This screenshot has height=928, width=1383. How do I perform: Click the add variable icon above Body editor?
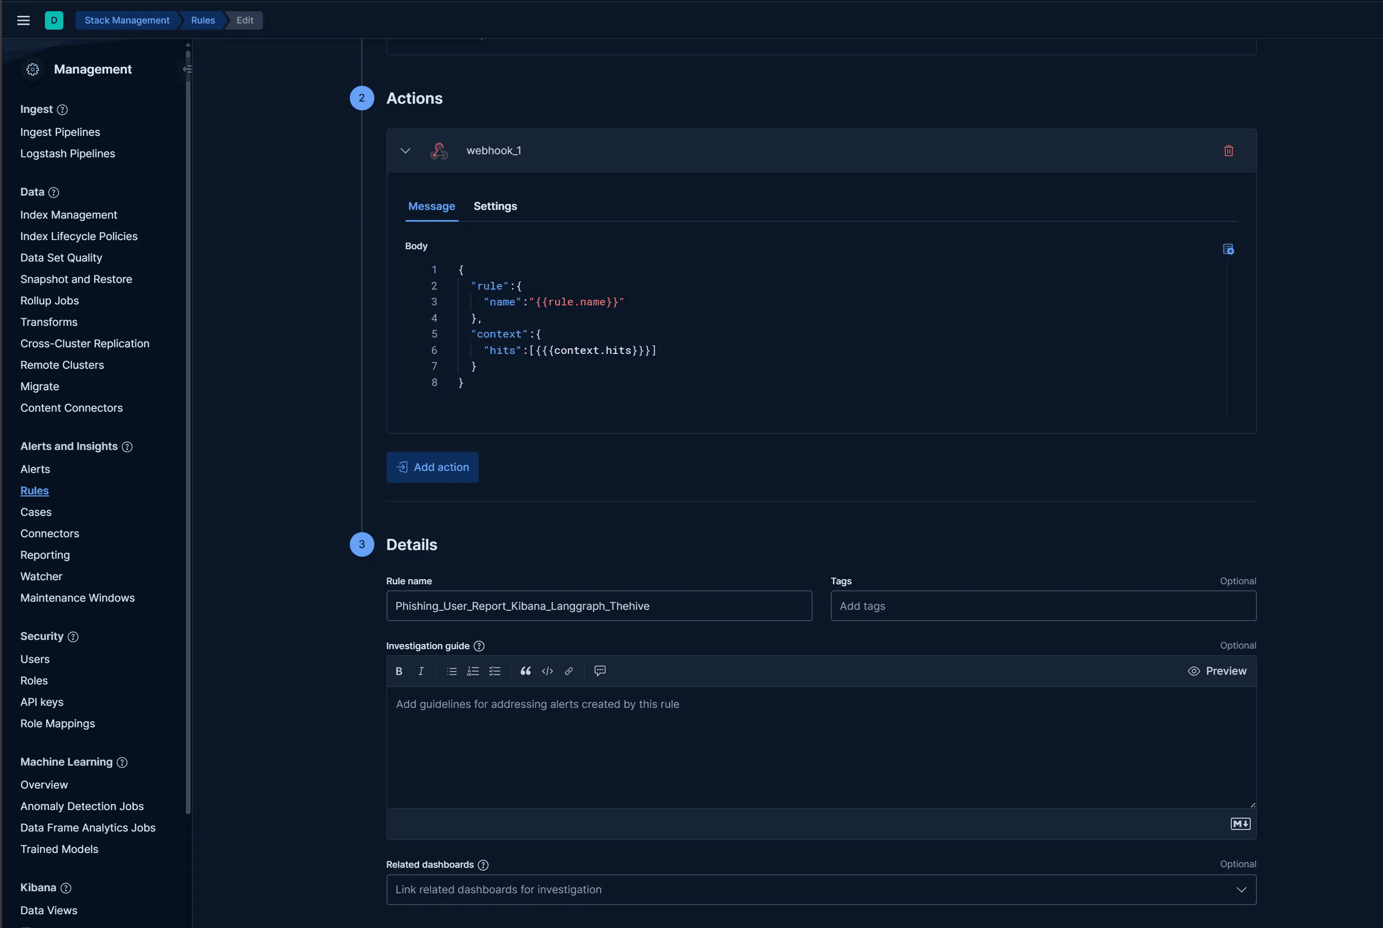(x=1228, y=249)
